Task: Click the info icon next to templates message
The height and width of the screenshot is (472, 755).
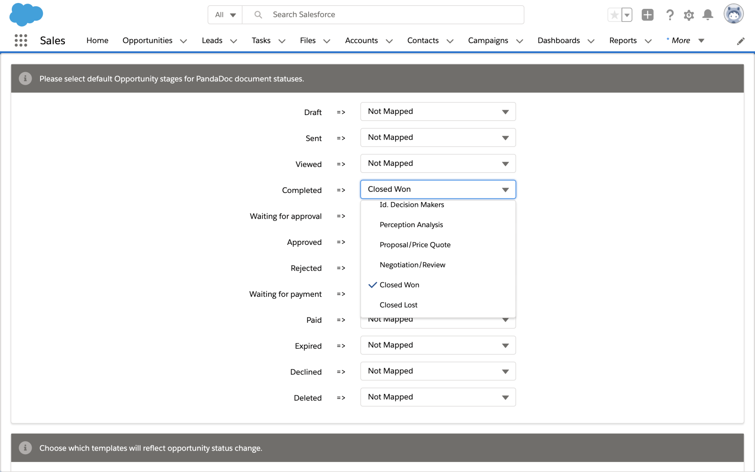Action: point(25,448)
